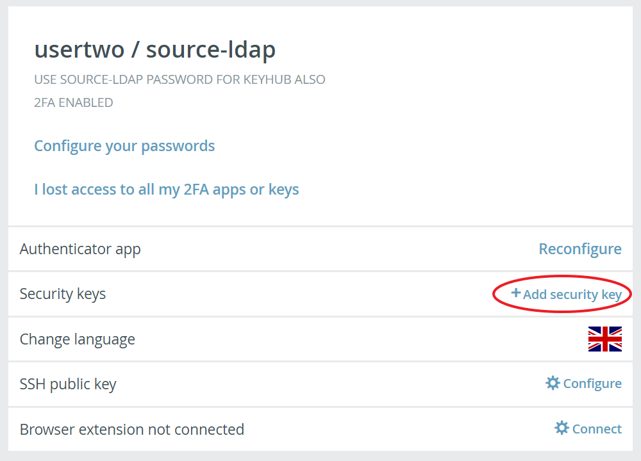The height and width of the screenshot is (461, 641).
Task: Click the "2FA ENABLED" status text
Action: click(x=74, y=102)
